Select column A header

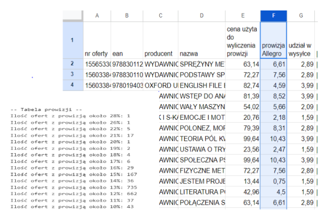(97, 16)
